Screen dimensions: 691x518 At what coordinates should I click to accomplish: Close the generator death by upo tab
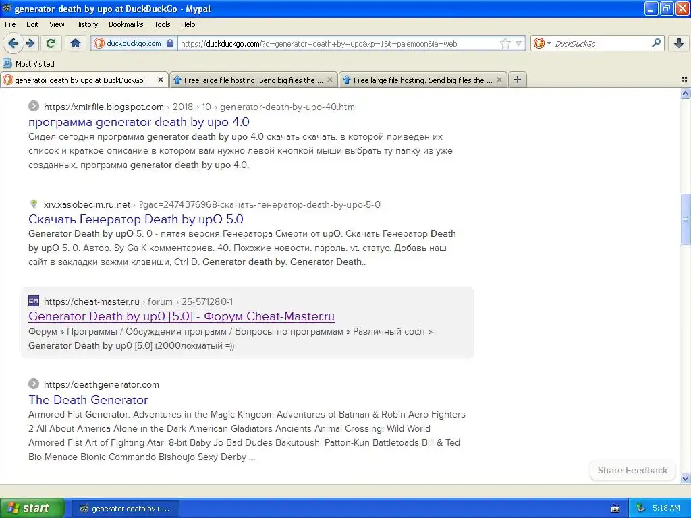point(161,80)
